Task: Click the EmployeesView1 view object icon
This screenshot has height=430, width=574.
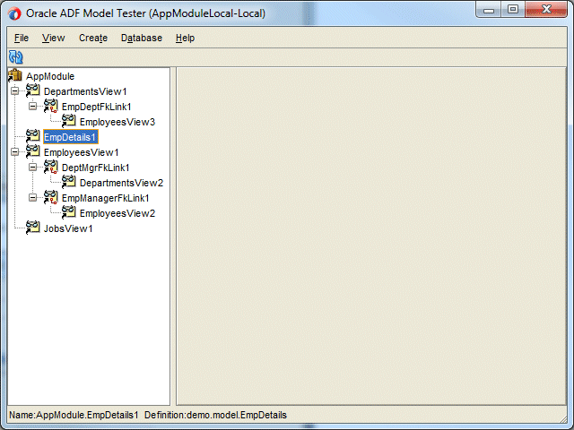Action: tap(32, 151)
